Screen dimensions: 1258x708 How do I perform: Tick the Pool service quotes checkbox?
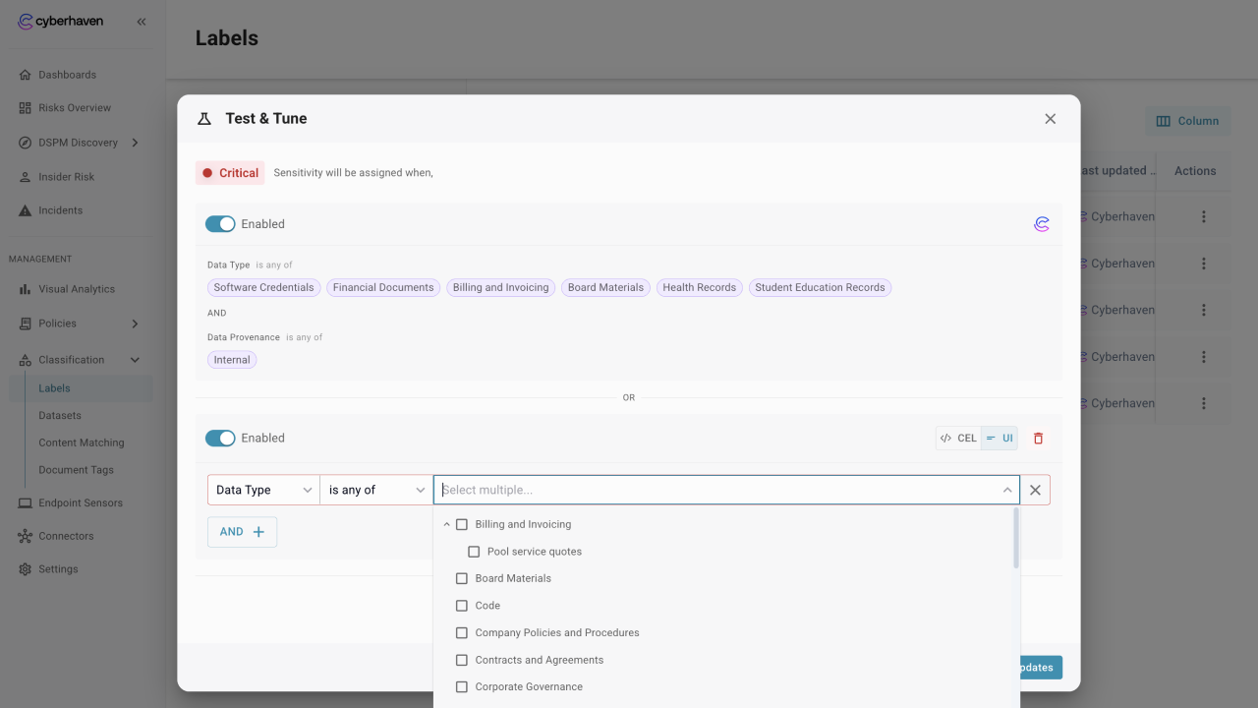pyautogui.click(x=474, y=552)
